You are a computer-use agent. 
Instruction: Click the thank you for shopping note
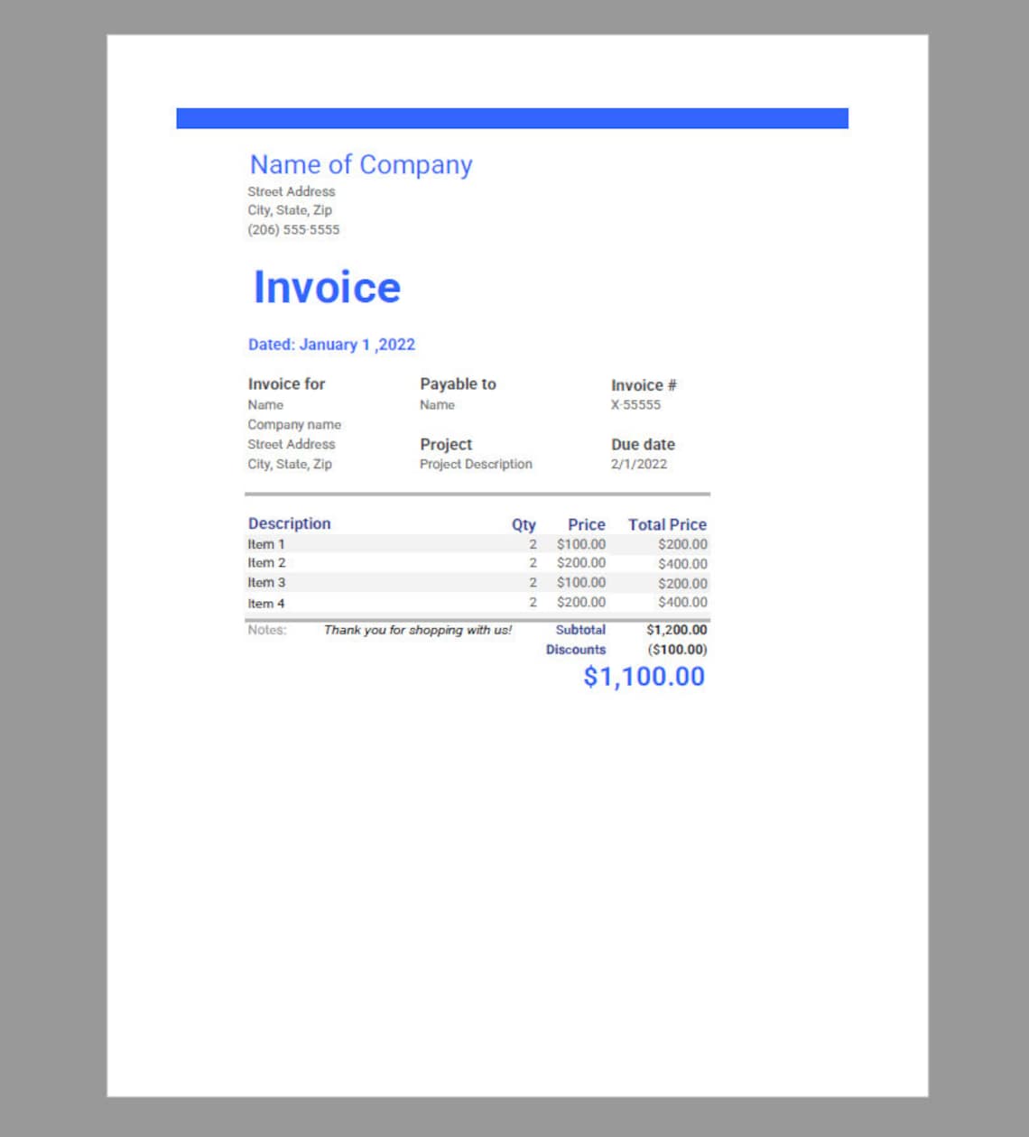(416, 630)
